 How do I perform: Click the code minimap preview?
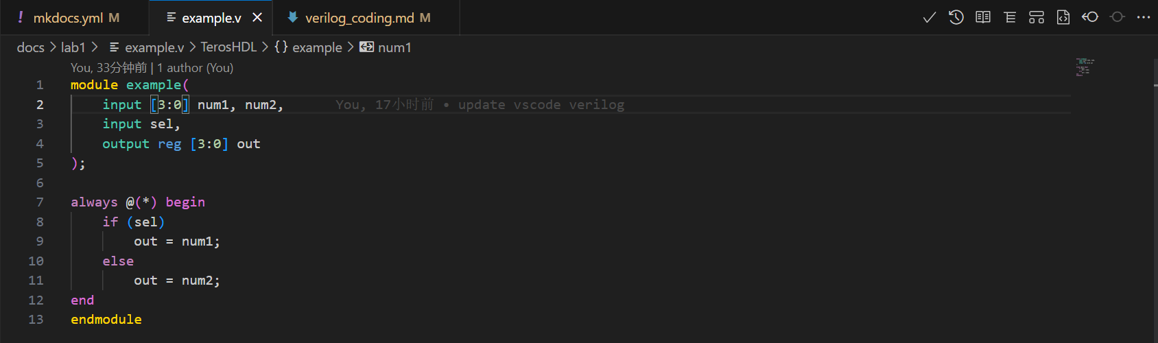coord(1085,67)
